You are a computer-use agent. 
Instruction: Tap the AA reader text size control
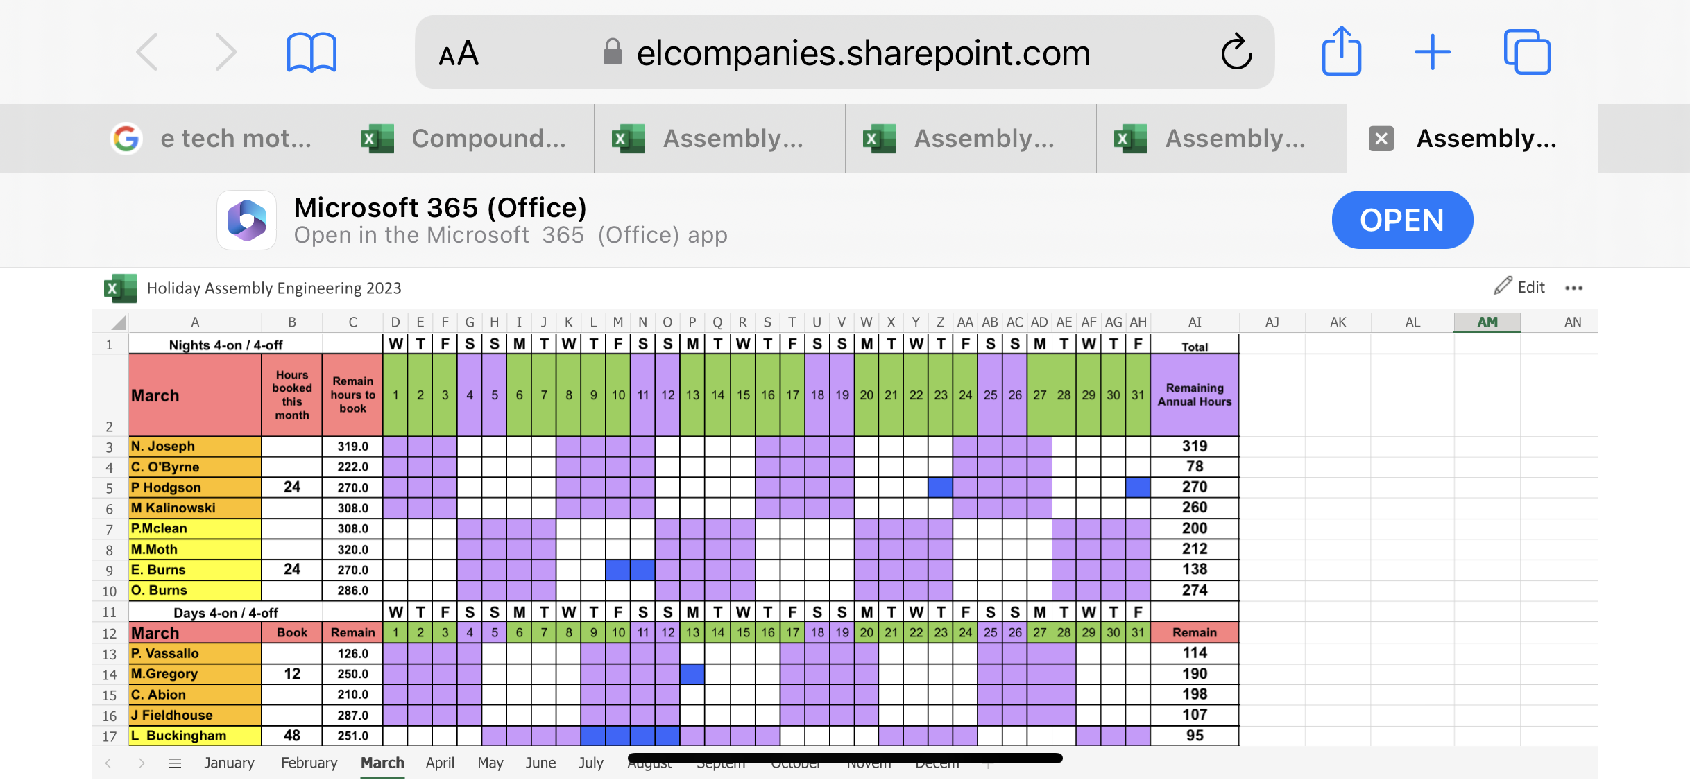459,53
